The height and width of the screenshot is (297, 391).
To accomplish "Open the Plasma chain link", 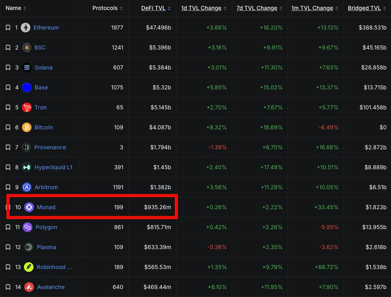I will (46, 247).
